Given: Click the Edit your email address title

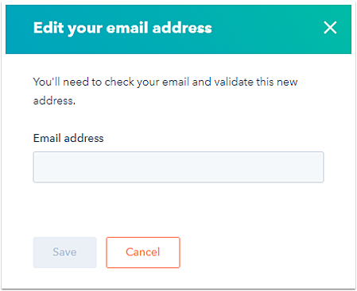Looking at the screenshot, I should (x=122, y=28).
